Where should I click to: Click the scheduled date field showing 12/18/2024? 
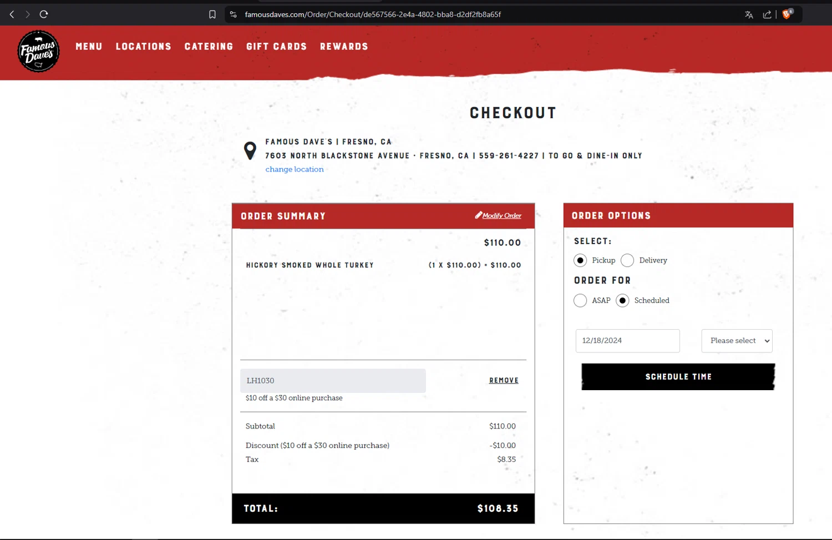[627, 341]
